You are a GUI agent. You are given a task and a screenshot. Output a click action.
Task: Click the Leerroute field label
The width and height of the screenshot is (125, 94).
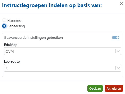pos(12,61)
